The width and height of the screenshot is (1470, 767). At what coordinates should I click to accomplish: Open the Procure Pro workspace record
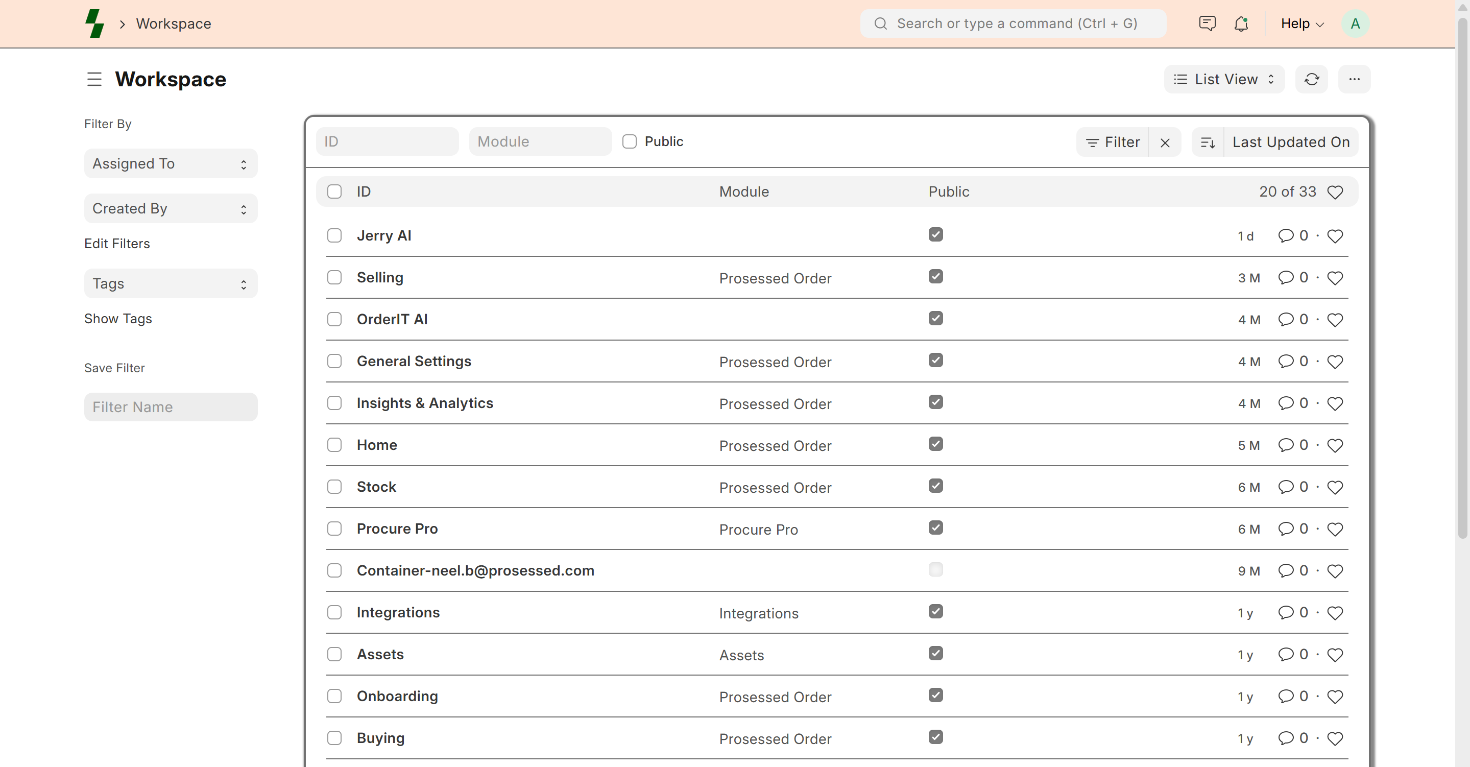397,529
